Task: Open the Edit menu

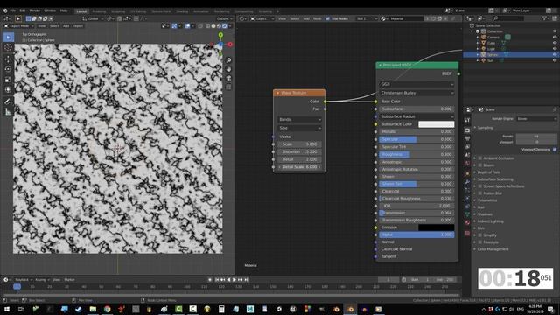Action: [x=23, y=10]
